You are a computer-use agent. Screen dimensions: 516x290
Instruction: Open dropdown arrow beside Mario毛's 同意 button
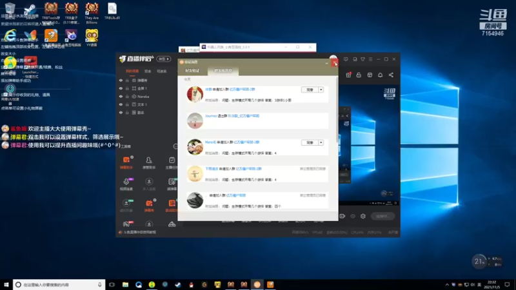[321, 142]
